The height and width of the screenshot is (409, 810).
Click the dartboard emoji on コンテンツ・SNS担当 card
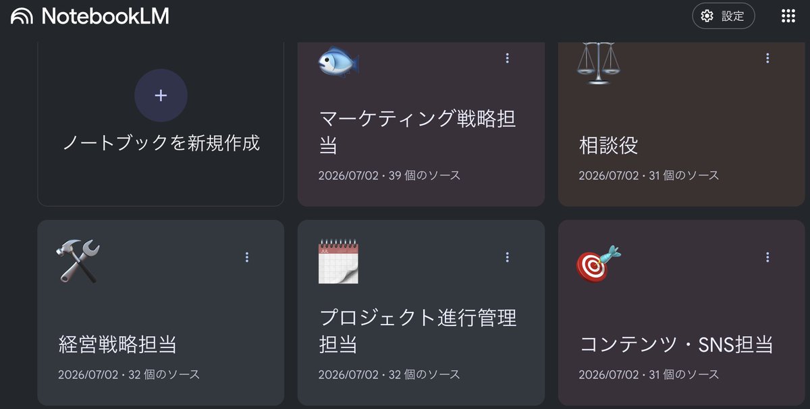598,263
